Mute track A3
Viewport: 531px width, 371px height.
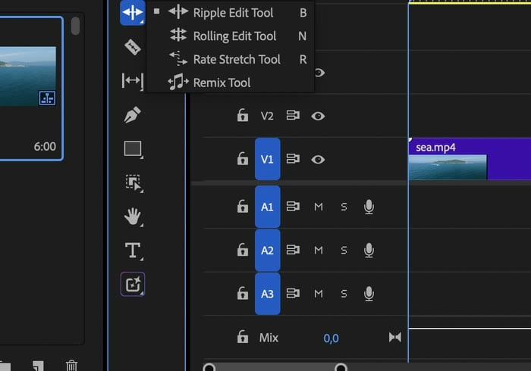tap(319, 294)
